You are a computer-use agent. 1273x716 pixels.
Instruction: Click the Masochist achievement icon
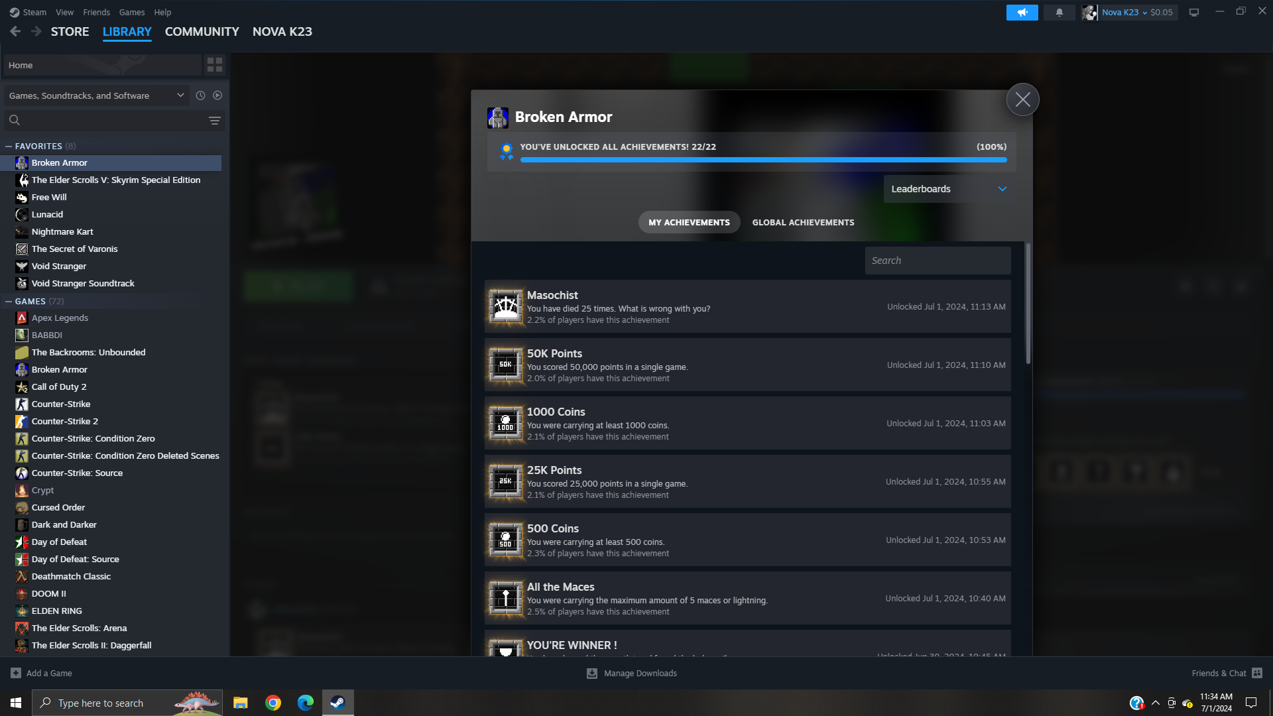click(506, 306)
